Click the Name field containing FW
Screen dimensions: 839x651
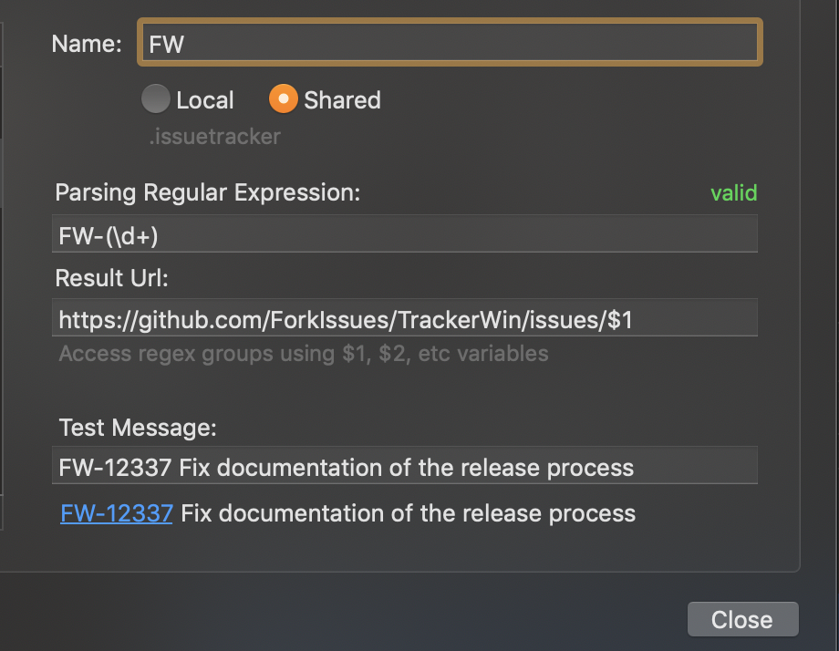tap(449, 44)
